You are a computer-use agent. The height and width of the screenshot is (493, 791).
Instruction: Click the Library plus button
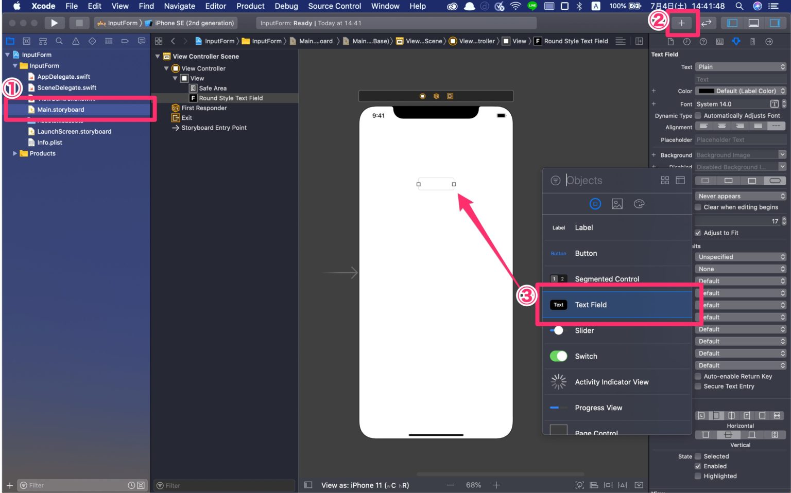[x=682, y=23]
